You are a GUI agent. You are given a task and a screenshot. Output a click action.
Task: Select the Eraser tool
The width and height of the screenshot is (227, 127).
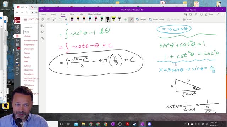[72, 19]
